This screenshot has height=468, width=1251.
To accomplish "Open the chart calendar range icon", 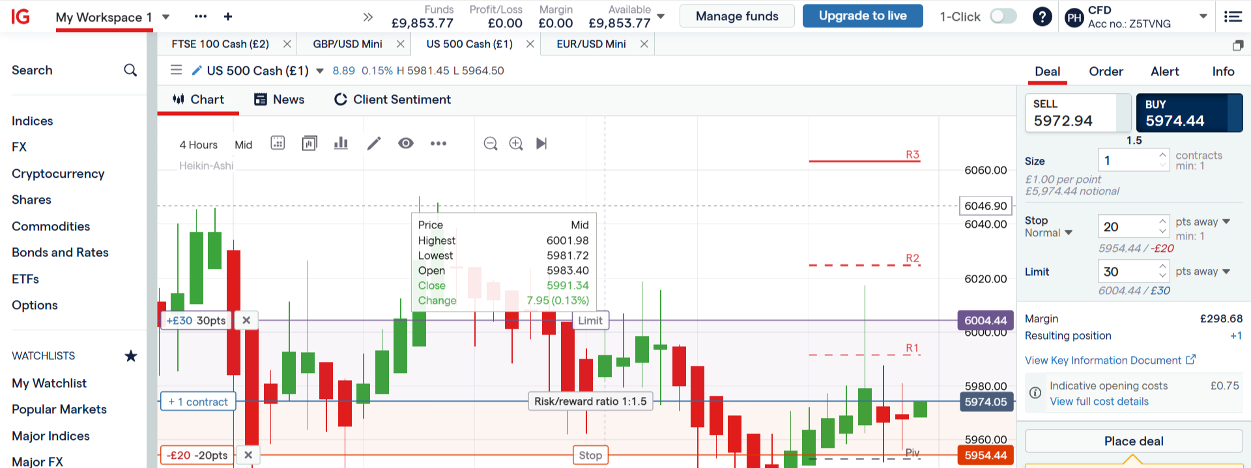I will 278,143.
